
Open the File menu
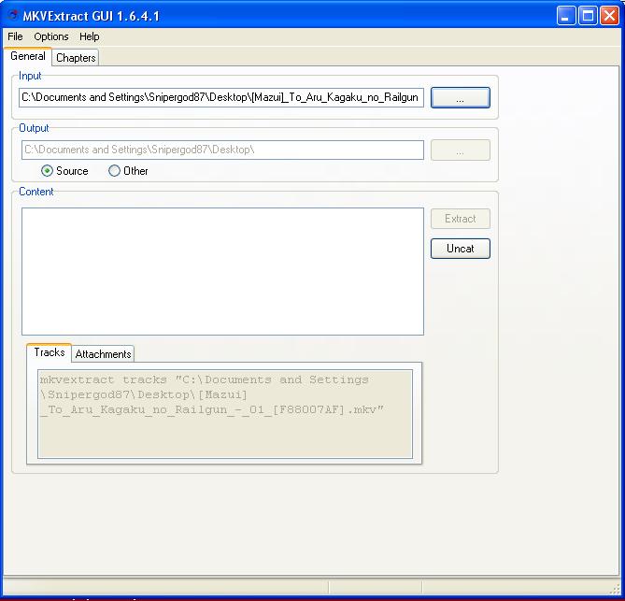(x=15, y=36)
